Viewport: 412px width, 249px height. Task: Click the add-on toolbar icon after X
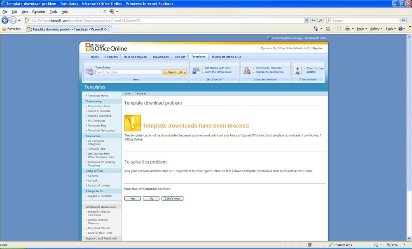pos(112,12)
